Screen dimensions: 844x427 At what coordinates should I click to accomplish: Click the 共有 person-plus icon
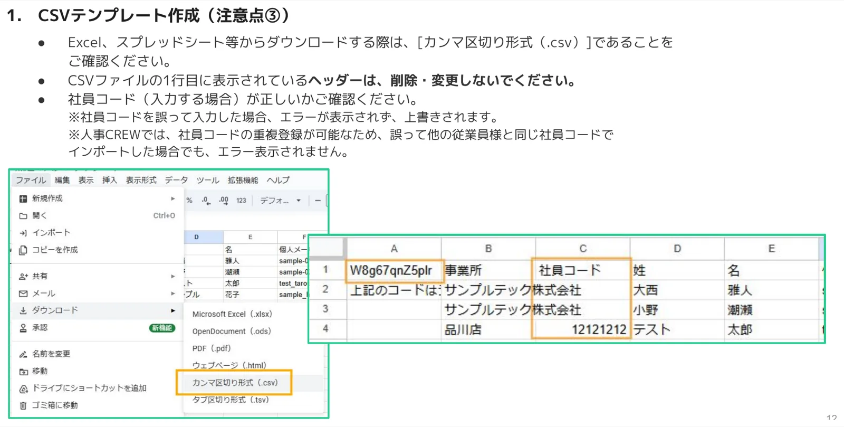pos(23,276)
